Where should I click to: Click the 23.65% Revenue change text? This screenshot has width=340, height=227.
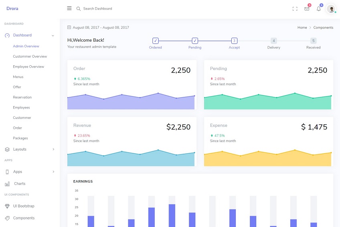(x=84, y=135)
